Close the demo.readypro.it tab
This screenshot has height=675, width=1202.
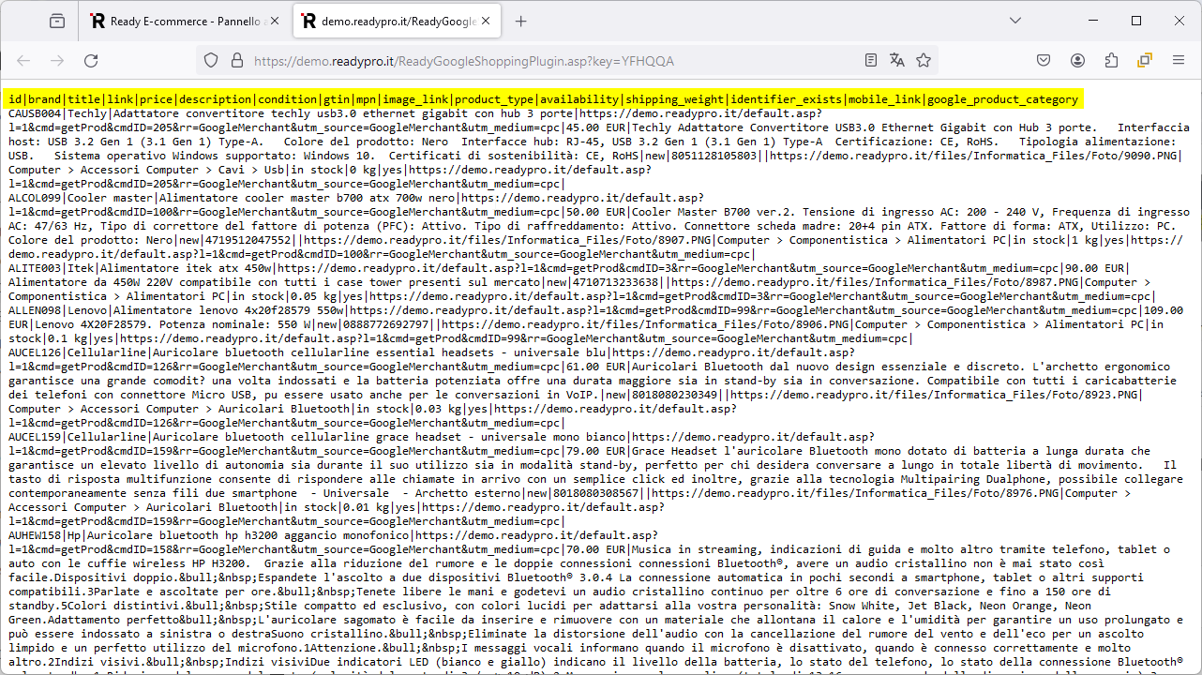[x=485, y=21]
